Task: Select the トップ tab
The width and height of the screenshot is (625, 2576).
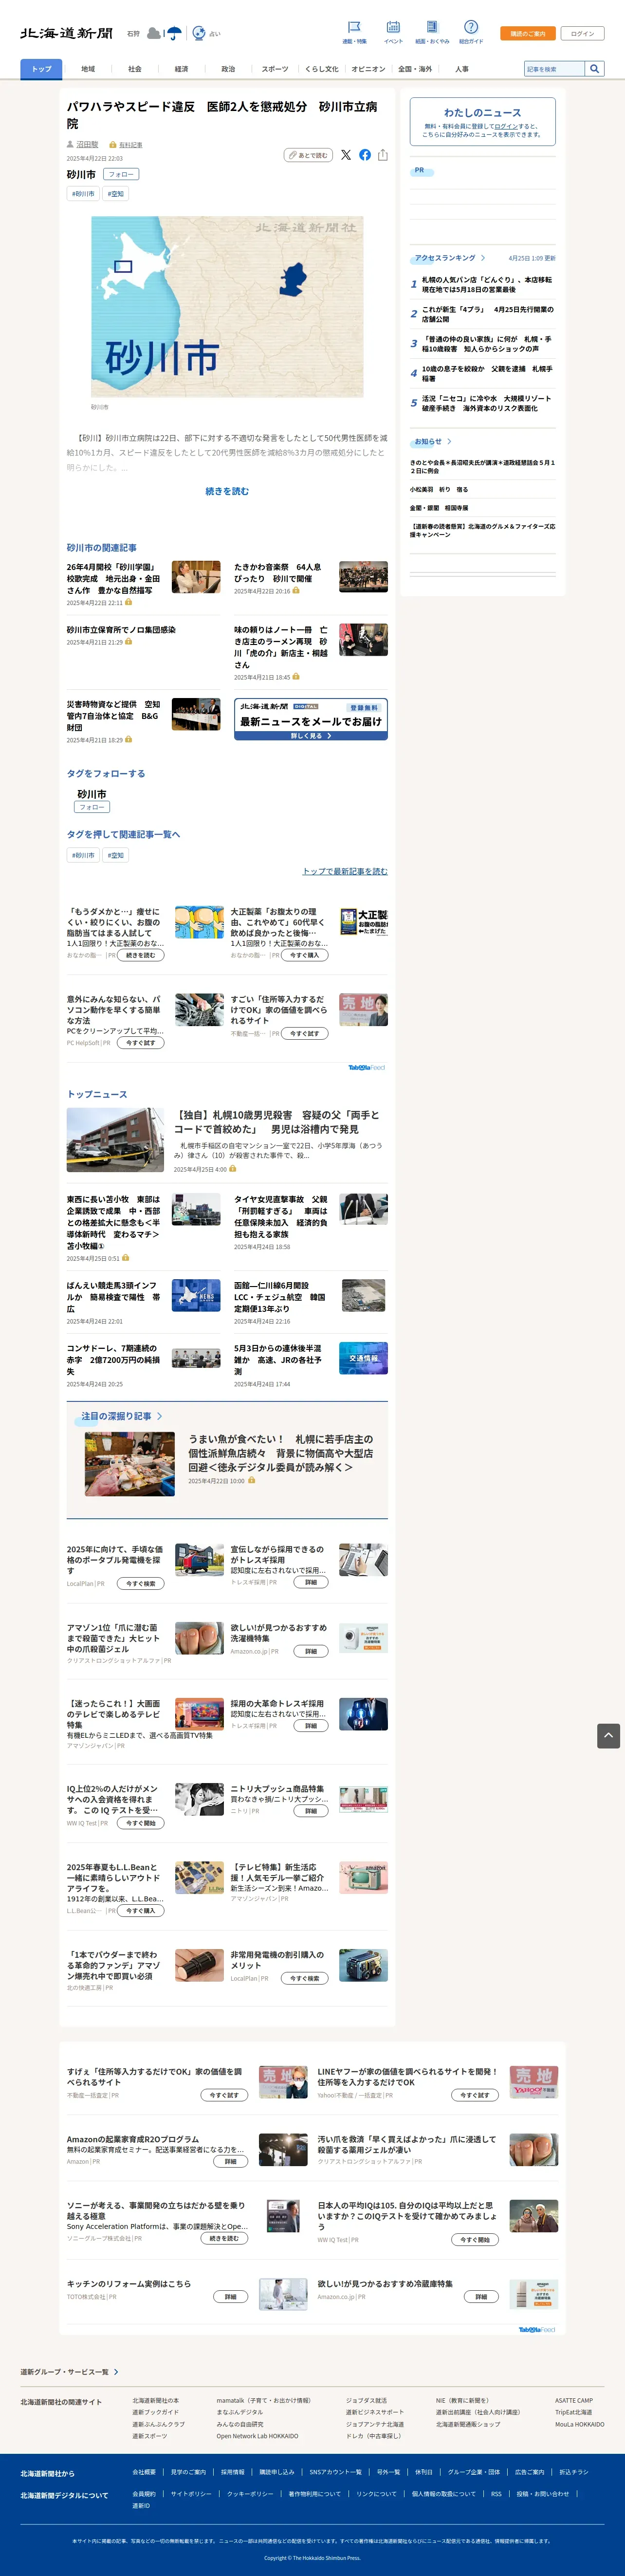Action: [x=41, y=69]
